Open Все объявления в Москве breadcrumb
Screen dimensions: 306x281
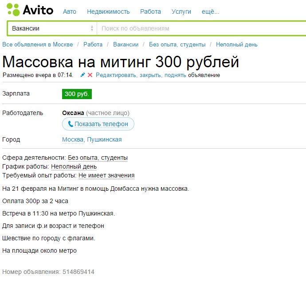coord(38,44)
